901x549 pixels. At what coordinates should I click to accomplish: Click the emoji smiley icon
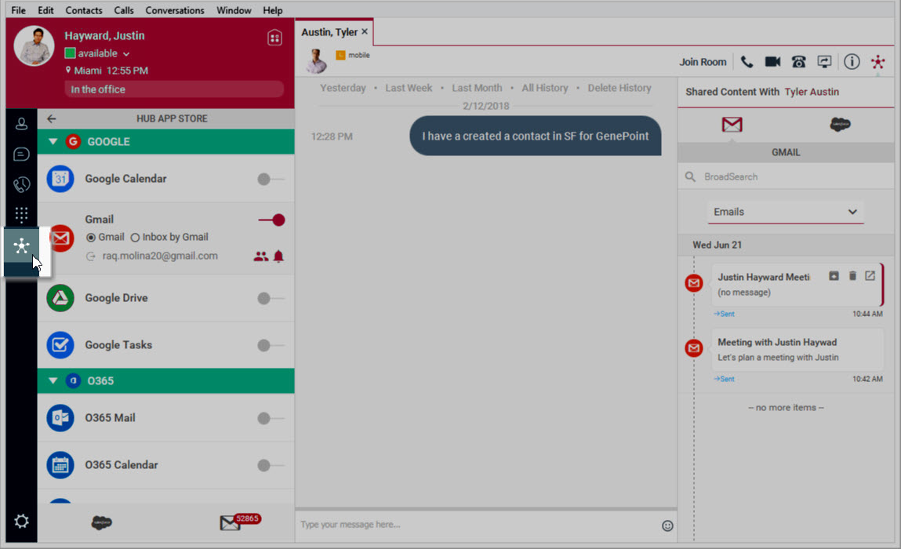click(x=667, y=525)
